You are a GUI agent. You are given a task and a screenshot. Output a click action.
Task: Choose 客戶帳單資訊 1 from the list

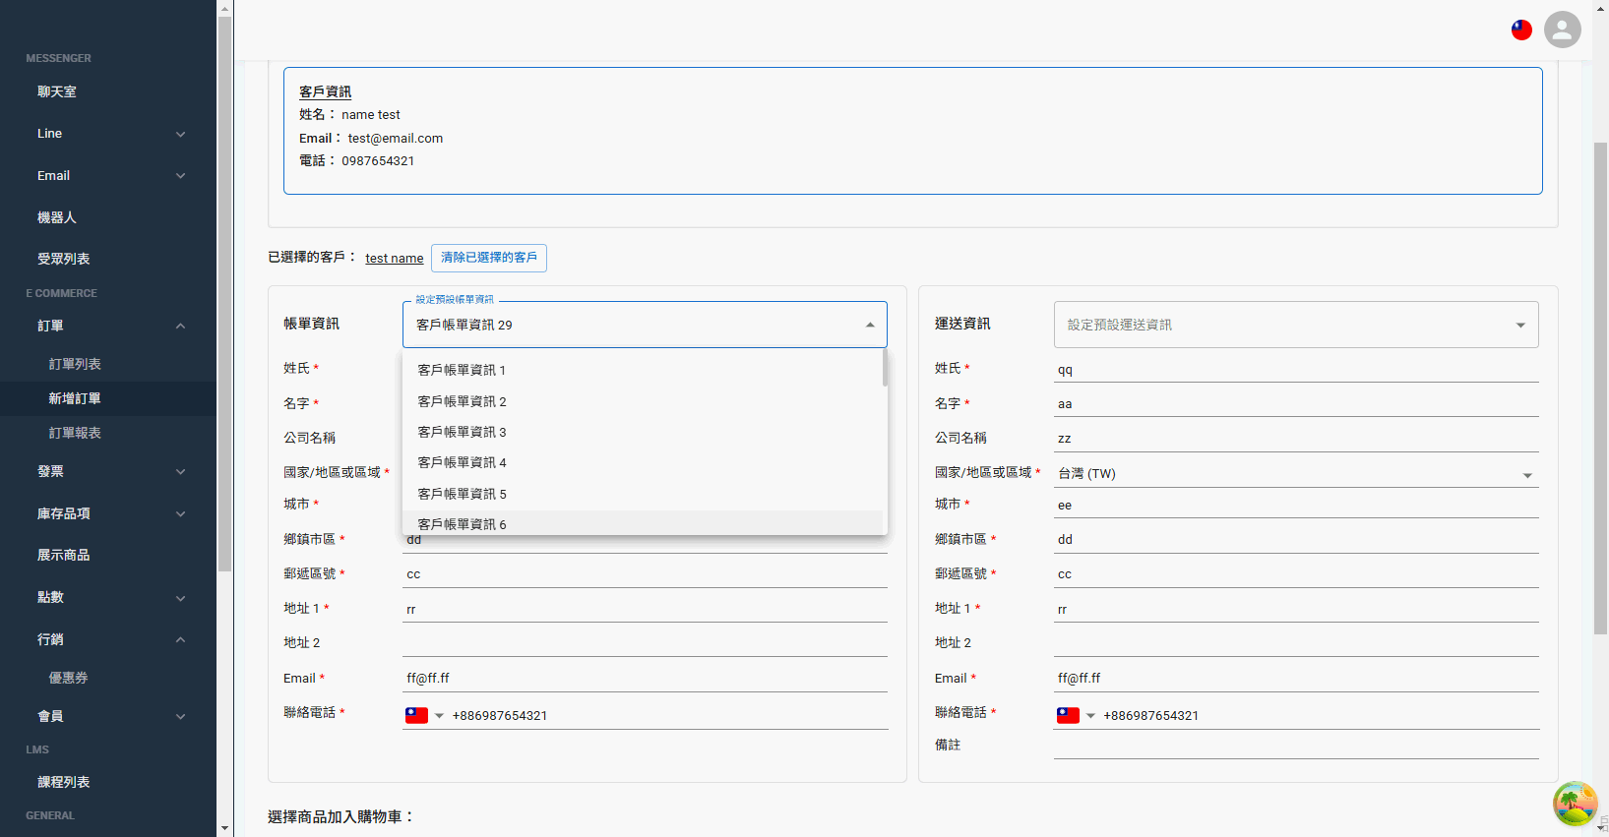pos(643,370)
